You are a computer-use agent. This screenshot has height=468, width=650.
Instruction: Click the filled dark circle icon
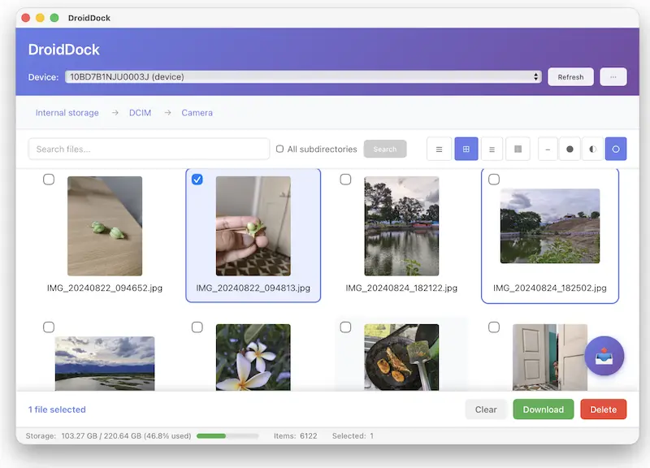(x=570, y=149)
